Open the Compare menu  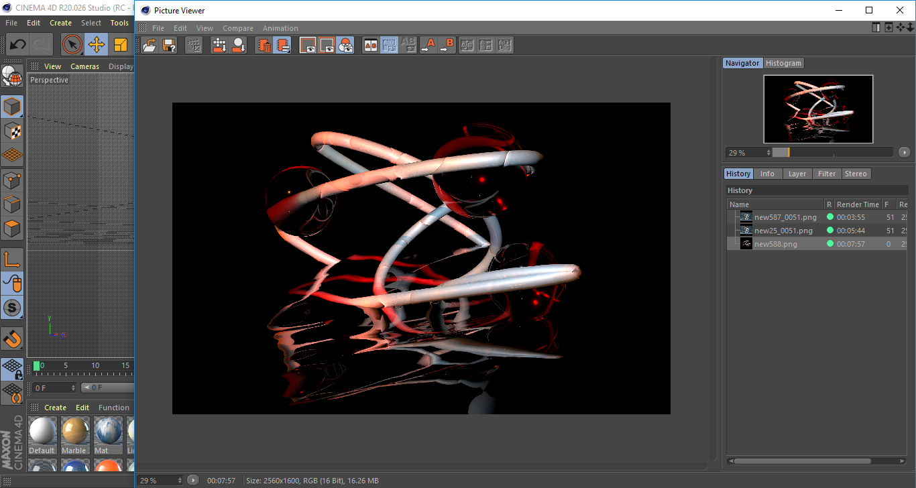pos(238,28)
